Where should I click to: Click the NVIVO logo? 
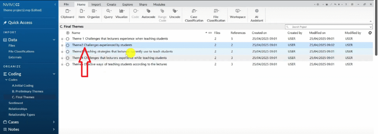point(11,4)
